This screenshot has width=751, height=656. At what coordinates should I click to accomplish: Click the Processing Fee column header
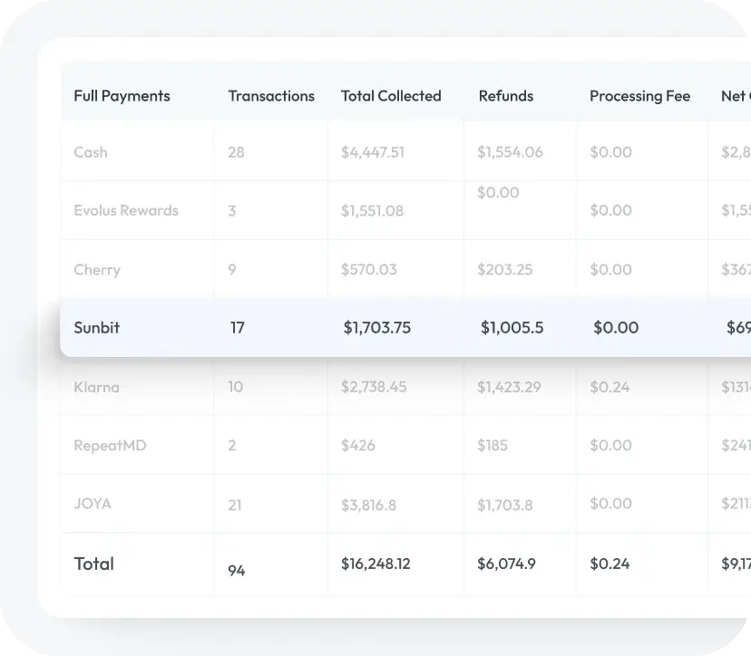tap(639, 96)
